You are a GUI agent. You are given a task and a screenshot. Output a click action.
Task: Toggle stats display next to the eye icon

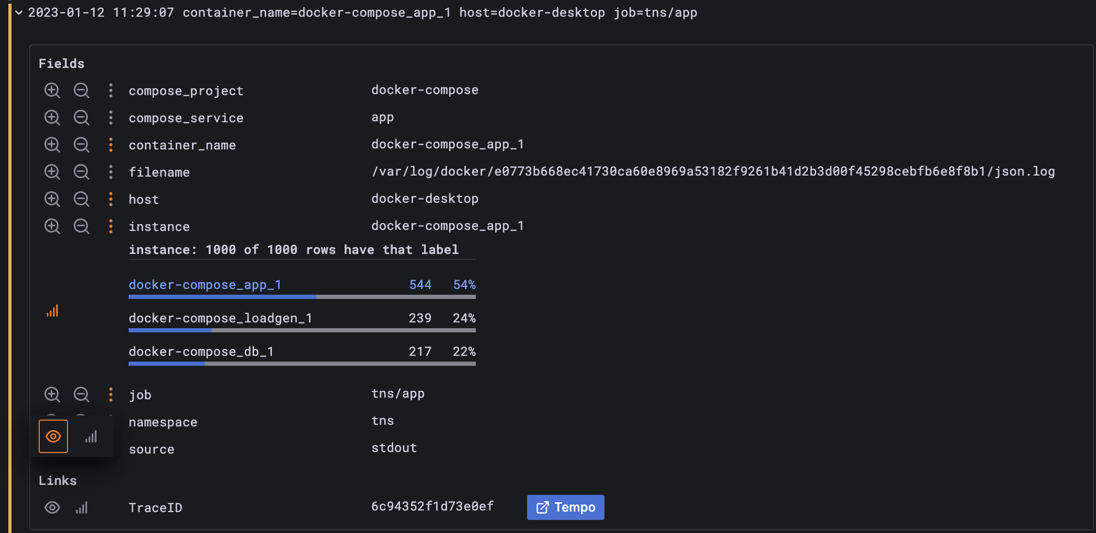pos(90,437)
